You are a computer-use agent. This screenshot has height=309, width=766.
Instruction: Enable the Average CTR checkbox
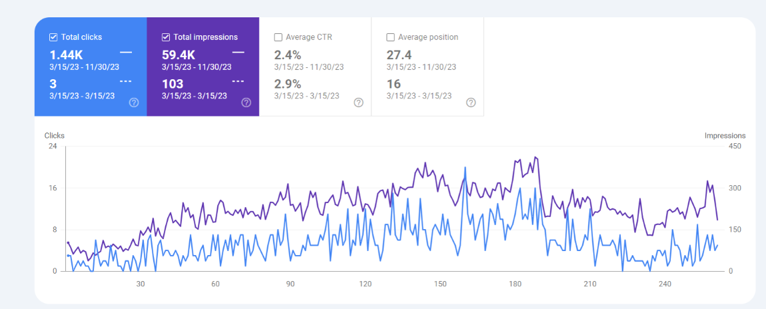279,37
